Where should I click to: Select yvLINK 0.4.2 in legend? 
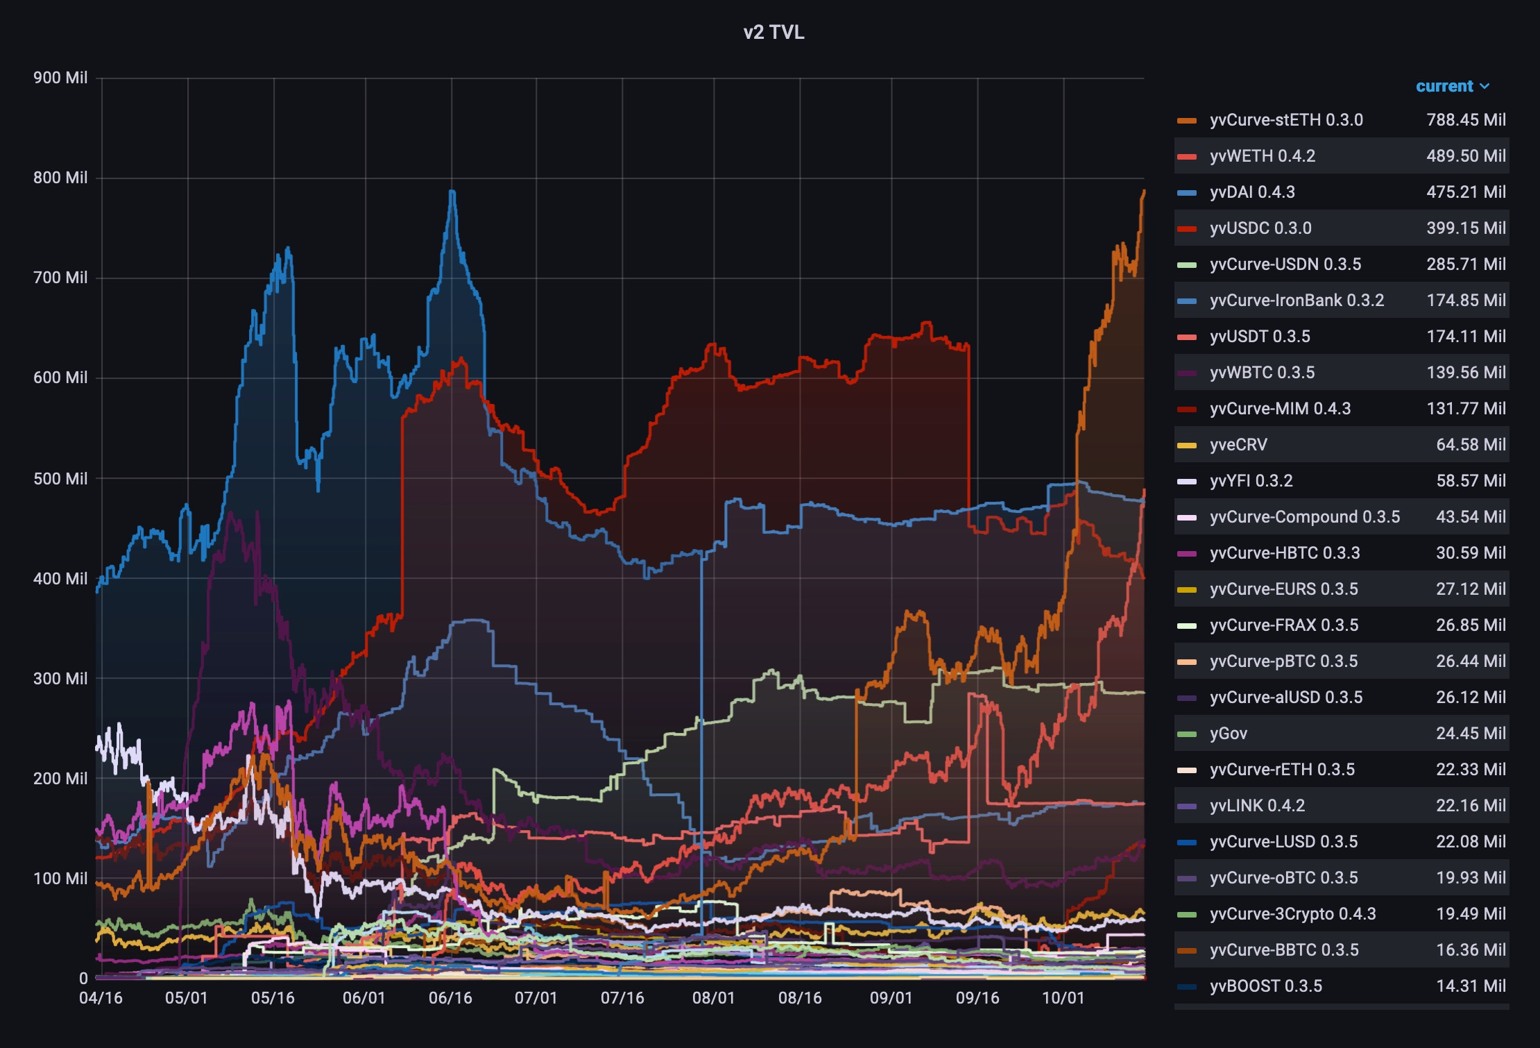point(1257,806)
